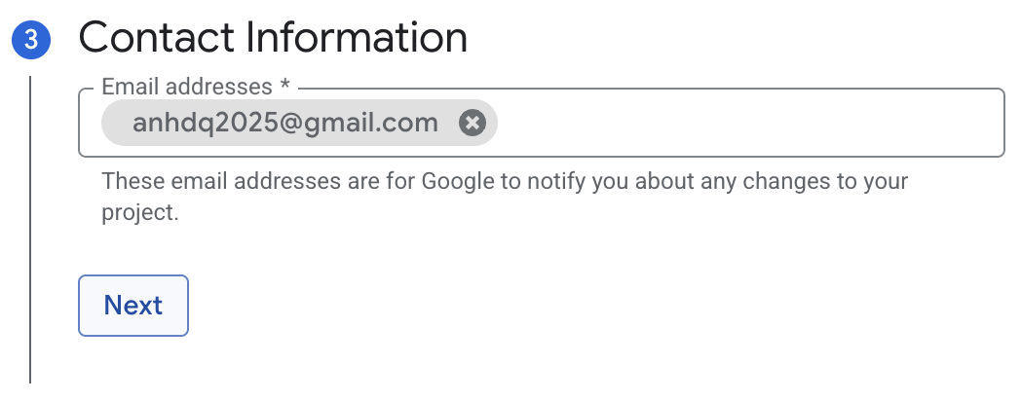Select the anhdq2025@gmail.com chip text

[285, 123]
